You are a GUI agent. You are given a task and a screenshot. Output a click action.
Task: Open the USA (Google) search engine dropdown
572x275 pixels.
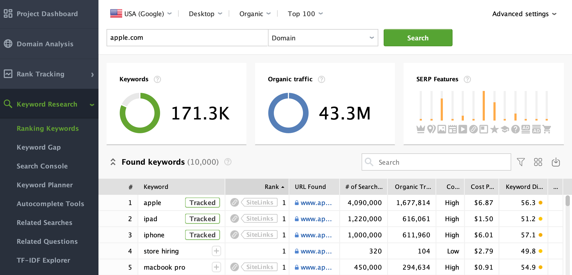coord(141,13)
